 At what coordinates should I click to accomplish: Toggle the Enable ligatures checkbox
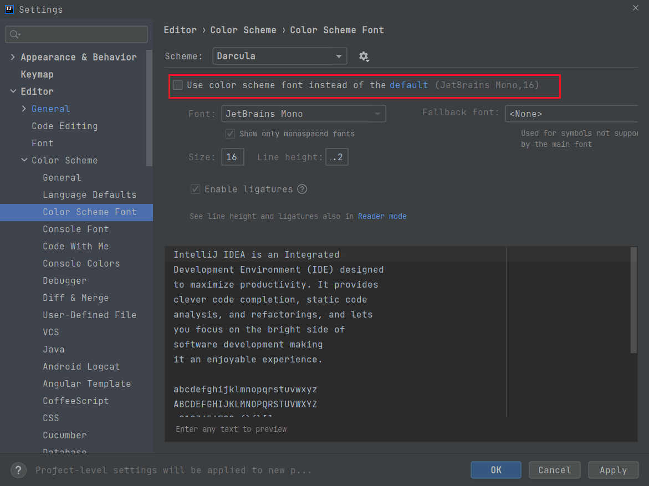(x=195, y=189)
